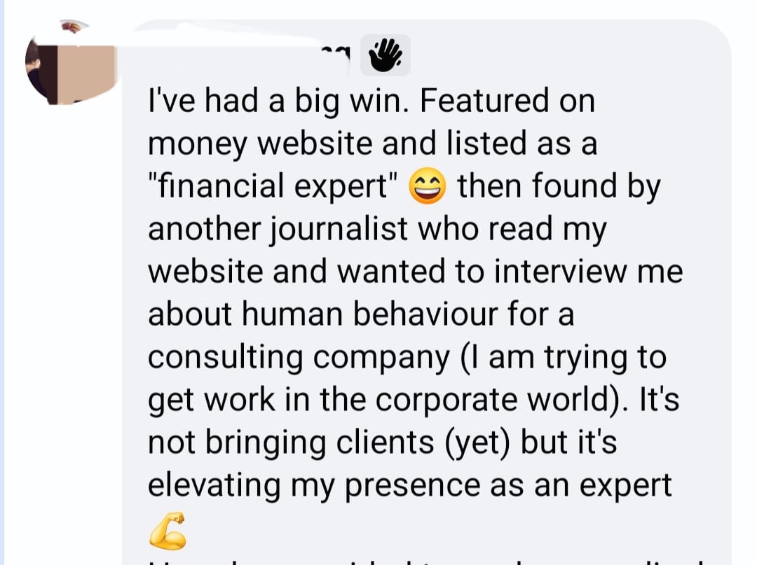
Task: Click the words "Featured on"
Action: [x=507, y=101]
